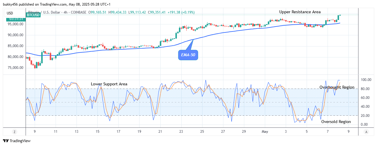Open the USD currency selector
Image resolution: width=377 pixels, height=146 pixels.
[14, 13]
